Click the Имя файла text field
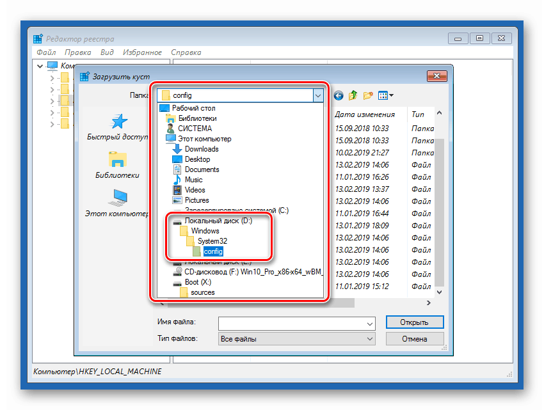This screenshot has height=410, width=544. click(292, 324)
